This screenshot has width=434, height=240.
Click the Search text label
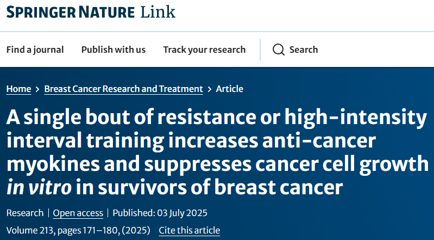304,50
